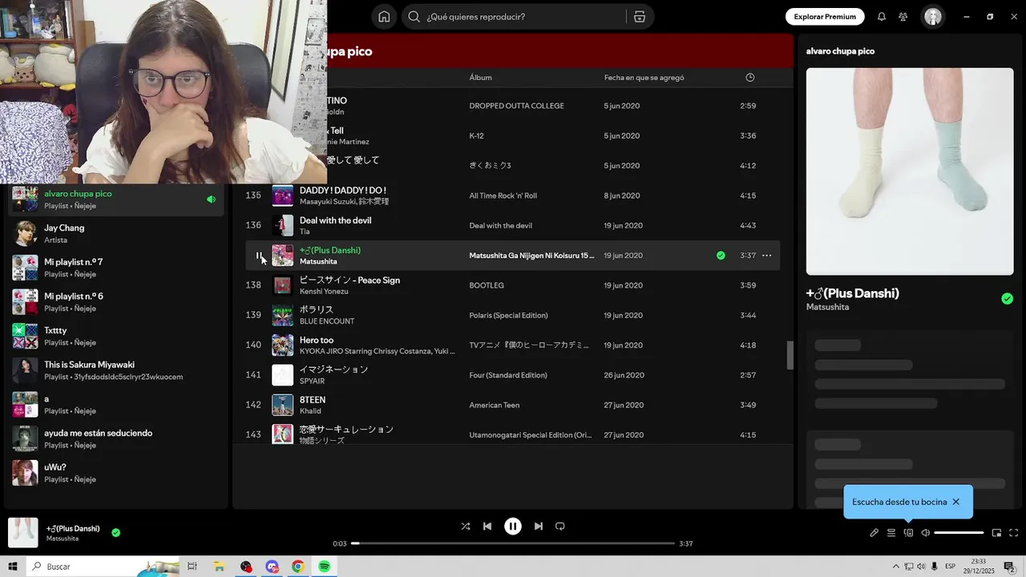This screenshot has width=1026, height=577.
Task: Open friend activity icon
Action: 903,17
